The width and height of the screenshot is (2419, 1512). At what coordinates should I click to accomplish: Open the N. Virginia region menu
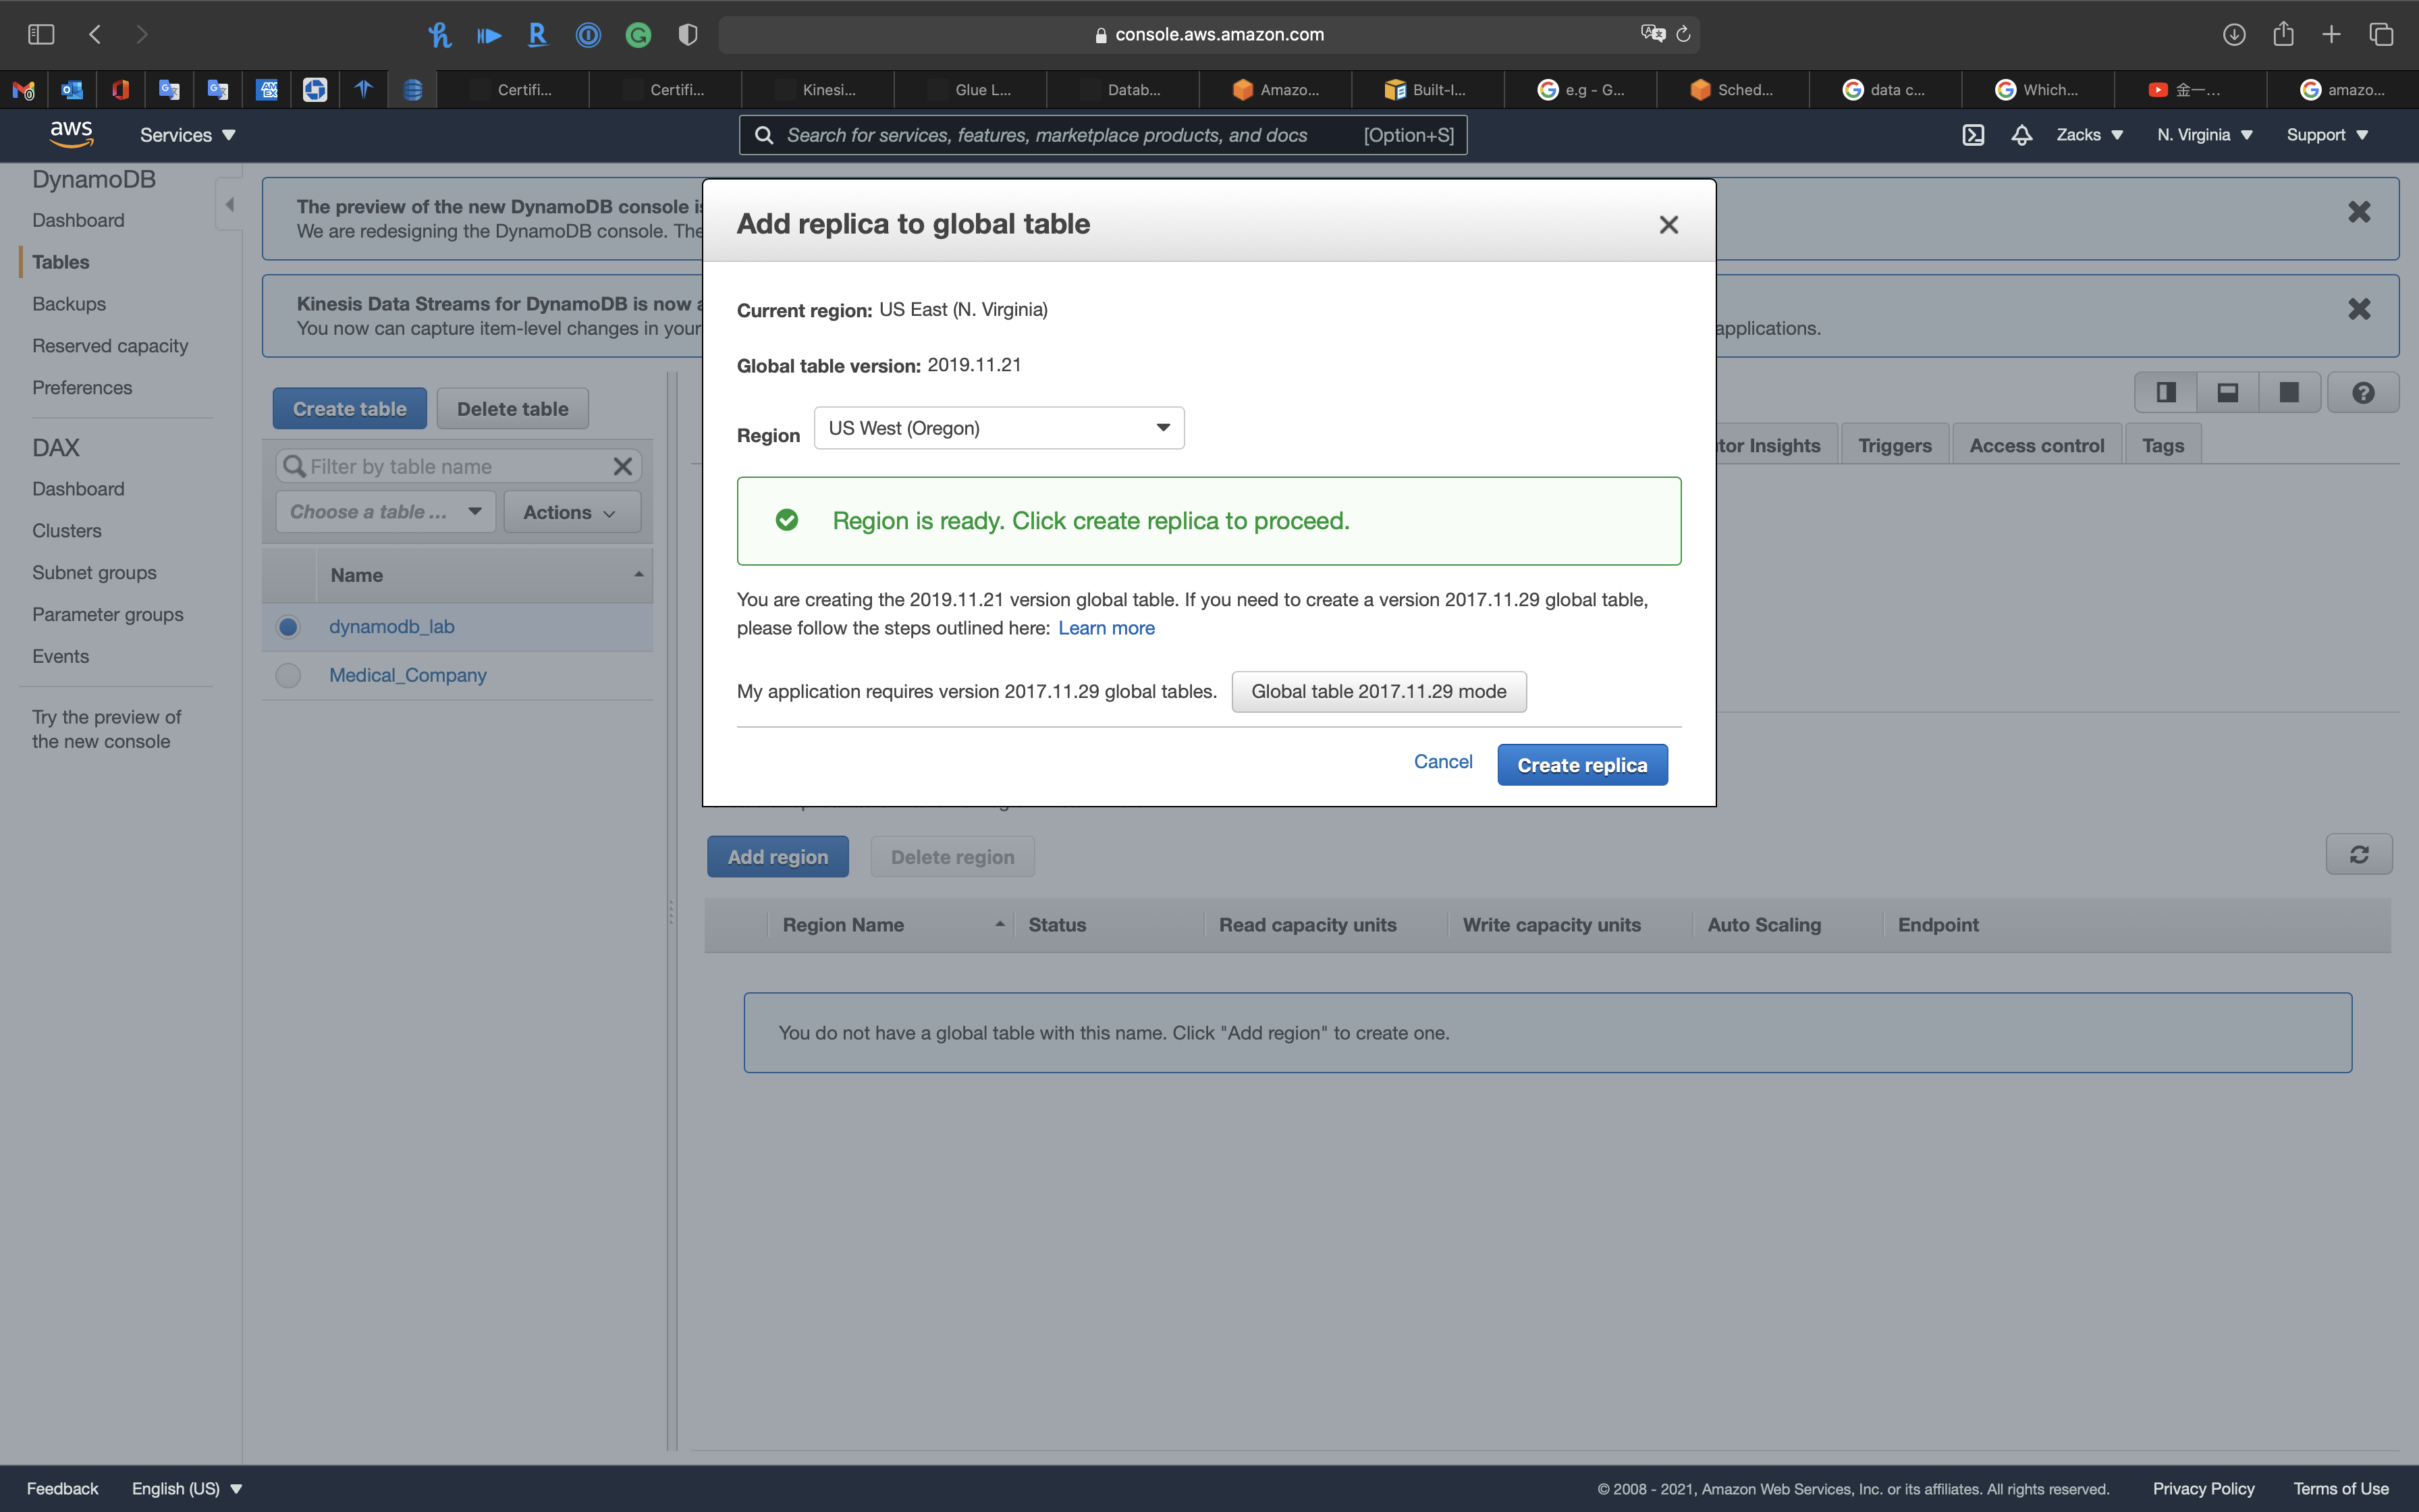coord(2203,135)
